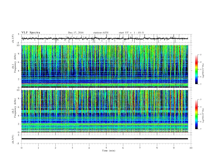The image size is (215, 166).
Task: Click the ch.1 spectrogram color scale bar
Action: pyautogui.click(x=197, y=69)
